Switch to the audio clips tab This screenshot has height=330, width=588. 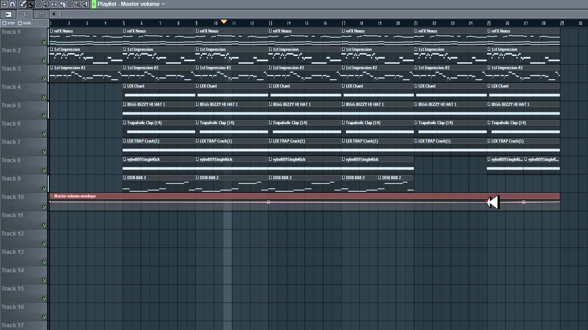click(x=8, y=14)
